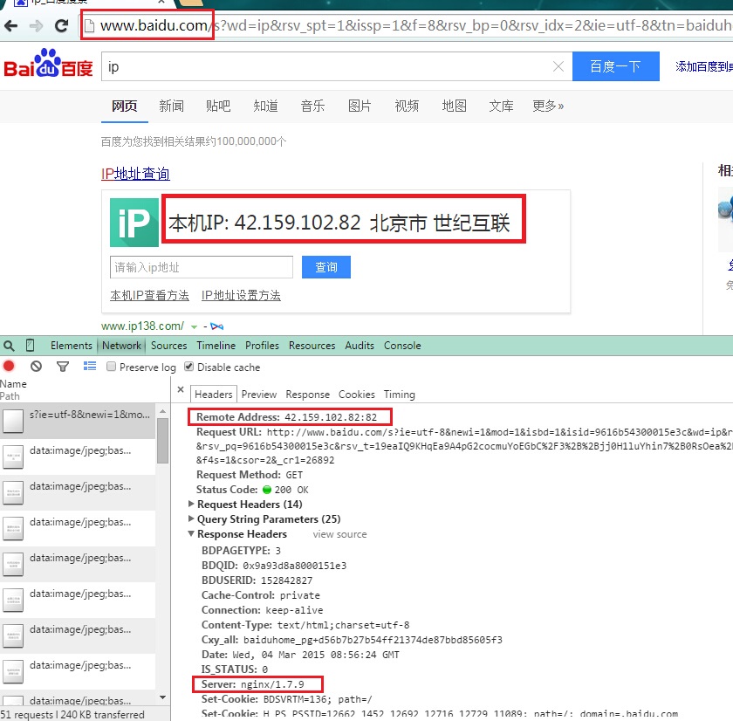Switch to the 文库 search tab
The image size is (733, 721).
click(x=501, y=106)
